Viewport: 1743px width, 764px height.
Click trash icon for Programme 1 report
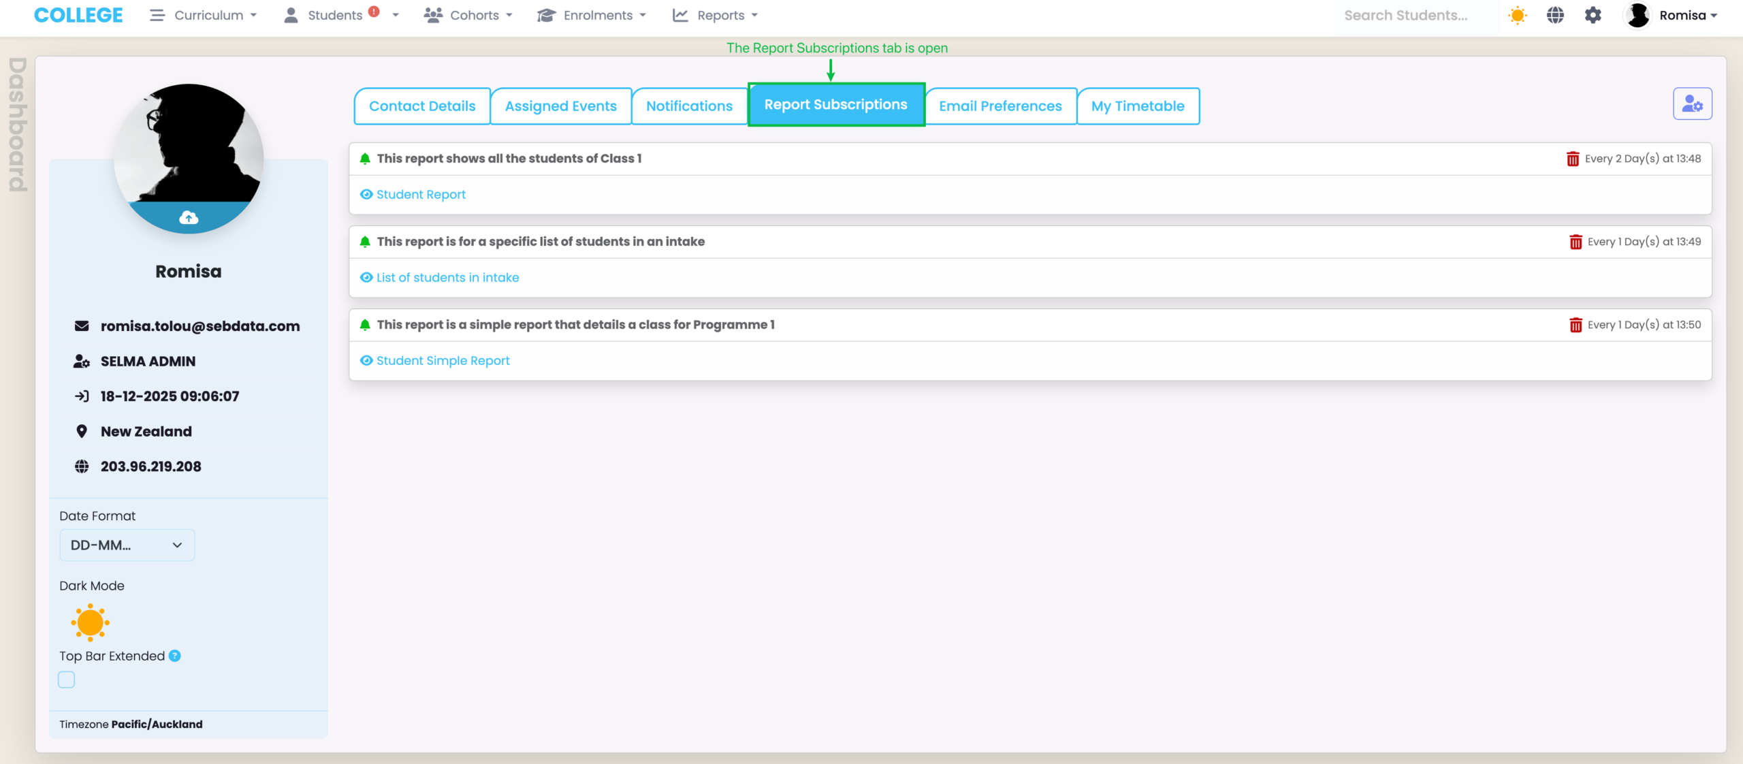1575,325
